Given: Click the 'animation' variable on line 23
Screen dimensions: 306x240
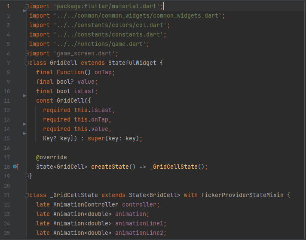Looking at the screenshot, I should 131,214.
